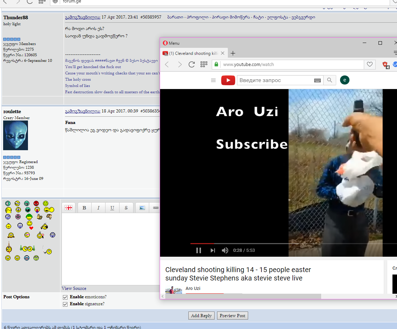Apply bold formatting in the reply editor
This screenshot has width=397, height=329.
(84, 208)
